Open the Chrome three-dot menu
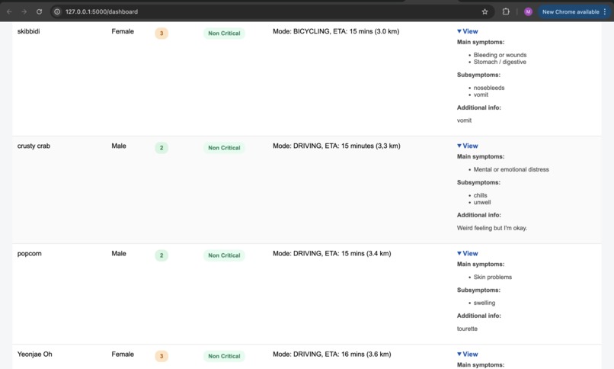The image size is (614, 369). click(605, 11)
